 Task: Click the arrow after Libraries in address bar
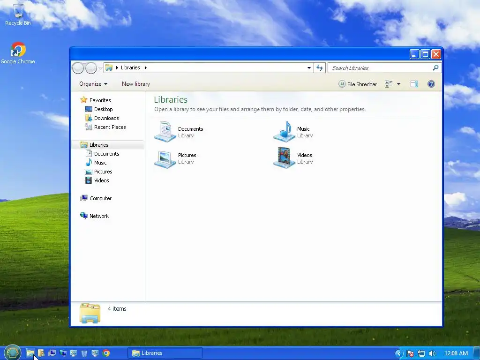(x=146, y=67)
